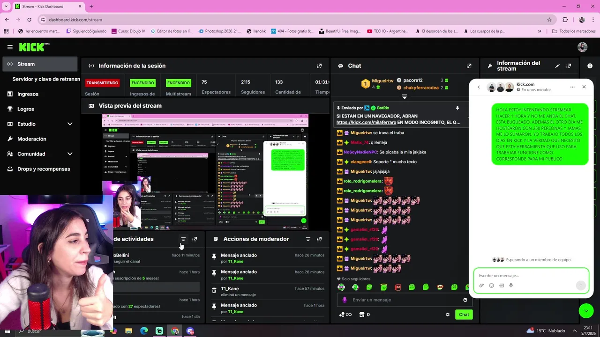The image size is (600, 337).
Task: Open Chrome extensions puzzle icon
Action: [x=565, y=20]
